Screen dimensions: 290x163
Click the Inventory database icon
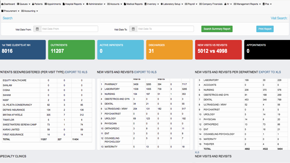146,4
